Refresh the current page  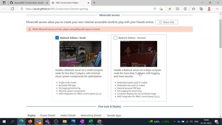(12, 9)
